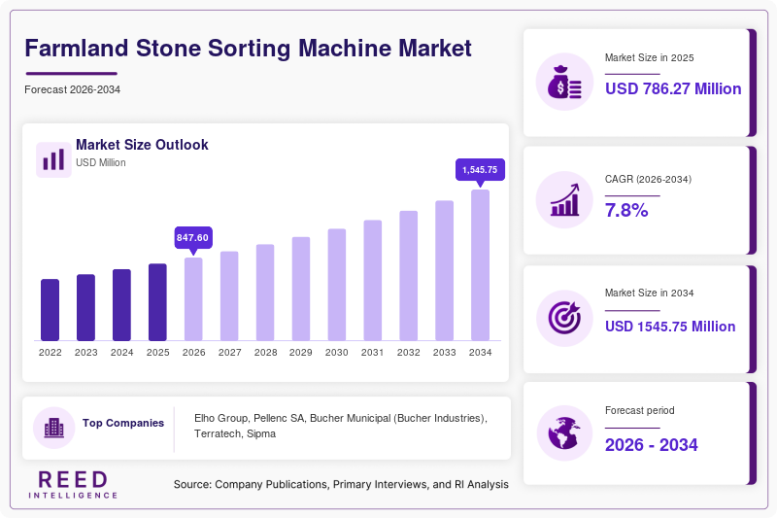Select the 2034 bar in chart
This screenshot has width=777, height=518.
click(x=480, y=265)
